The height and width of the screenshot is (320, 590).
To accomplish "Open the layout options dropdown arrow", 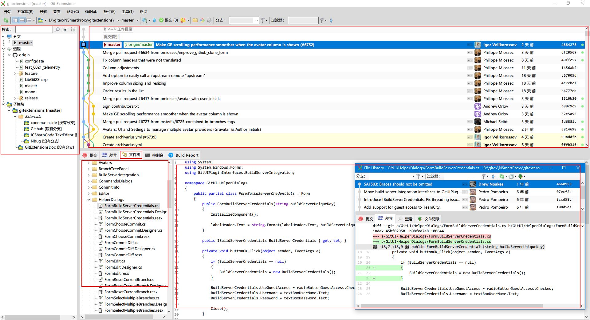I will click(34, 20).
